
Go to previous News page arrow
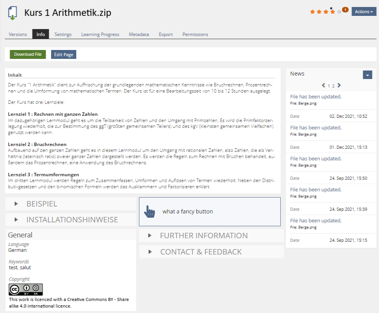[324, 86]
